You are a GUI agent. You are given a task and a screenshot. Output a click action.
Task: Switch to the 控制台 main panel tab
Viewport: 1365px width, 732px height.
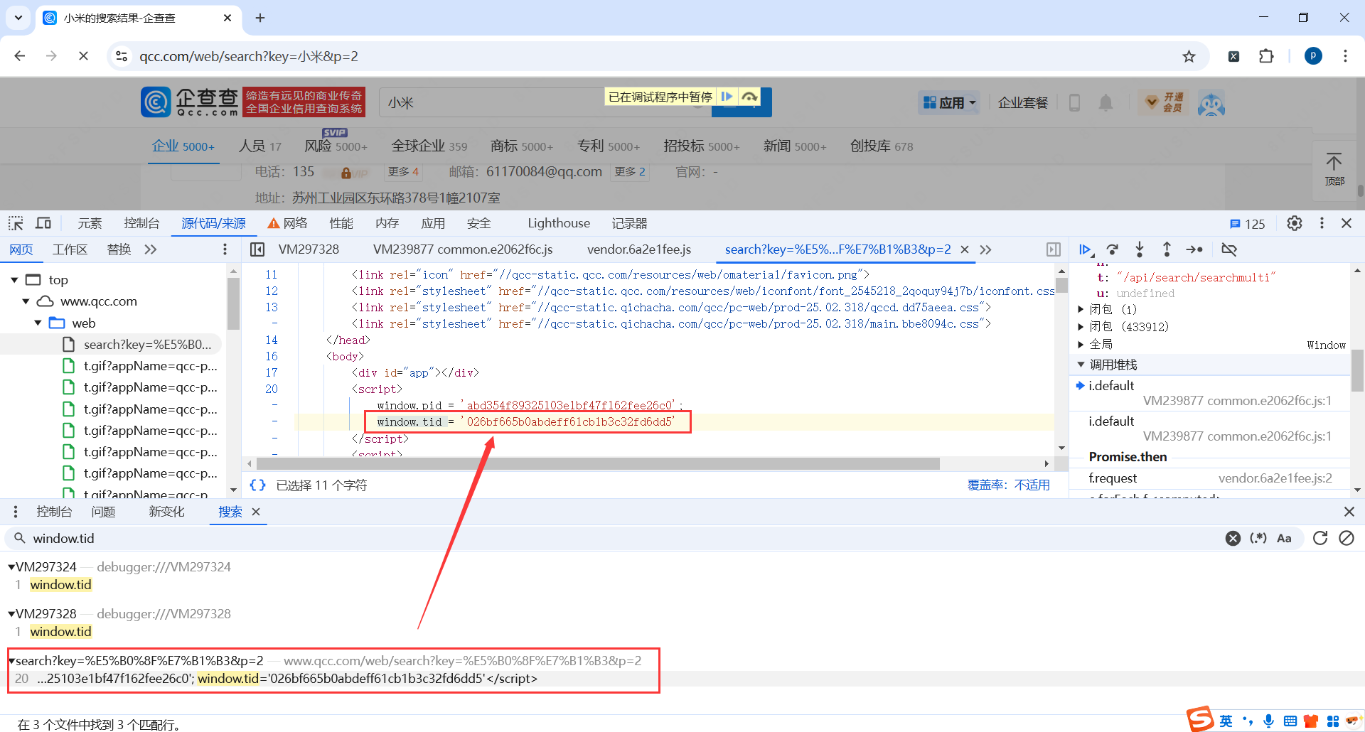[141, 223]
